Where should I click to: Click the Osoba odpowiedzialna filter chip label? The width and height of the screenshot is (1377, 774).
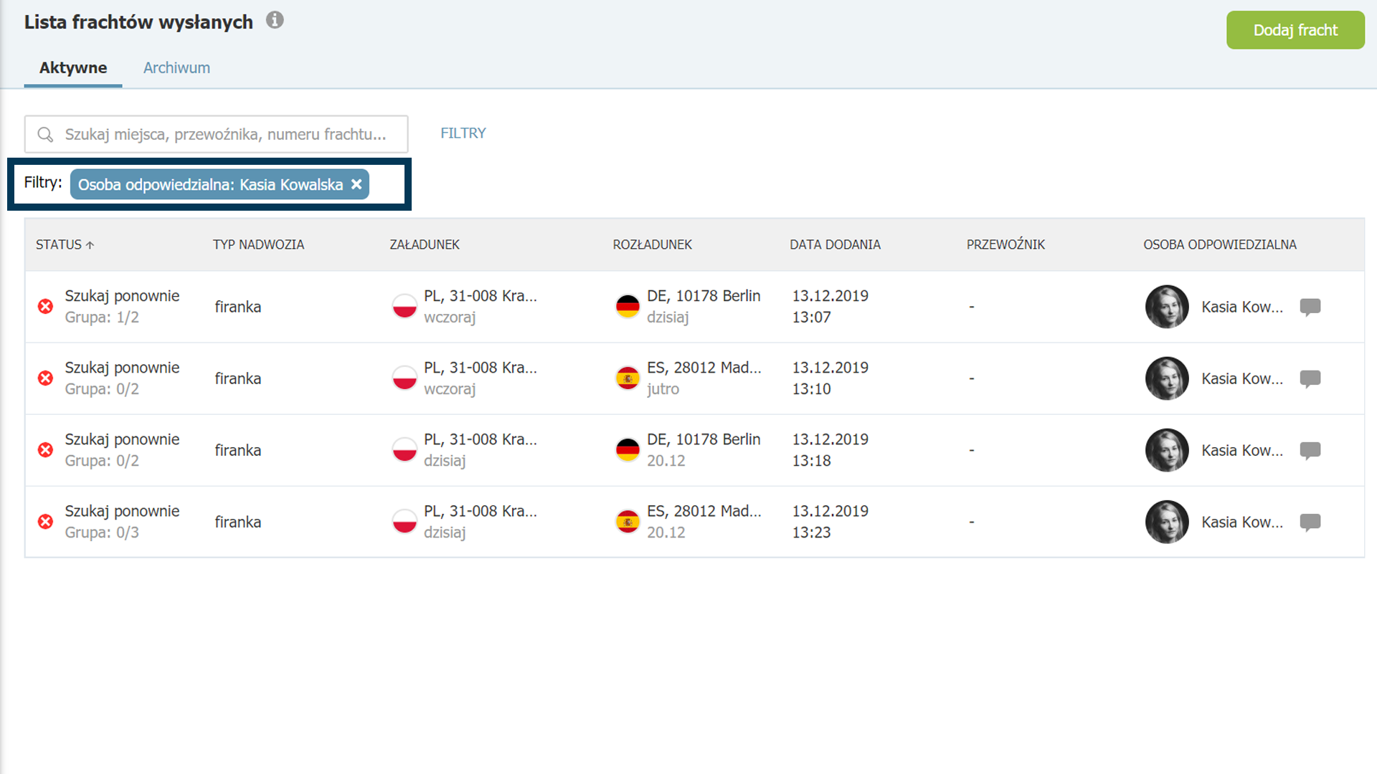coord(210,185)
